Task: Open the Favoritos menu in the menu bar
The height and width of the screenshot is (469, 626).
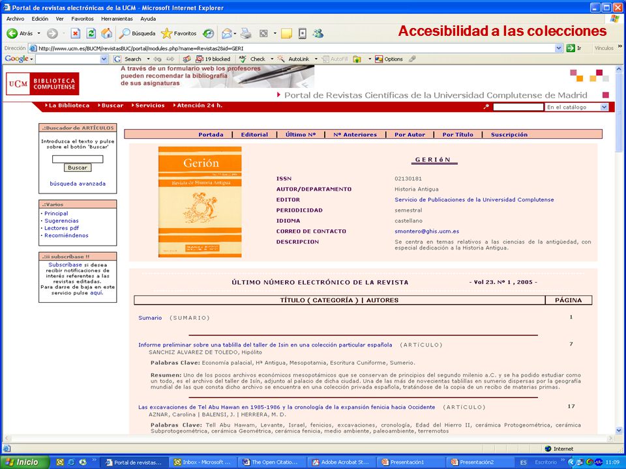Action: point(82,19)
